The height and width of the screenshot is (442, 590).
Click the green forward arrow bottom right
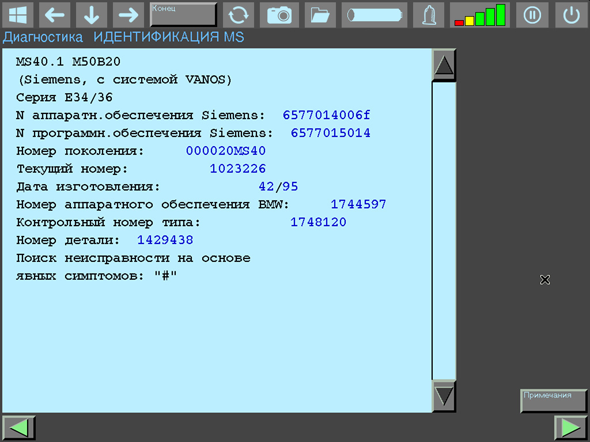coord(571,428)
